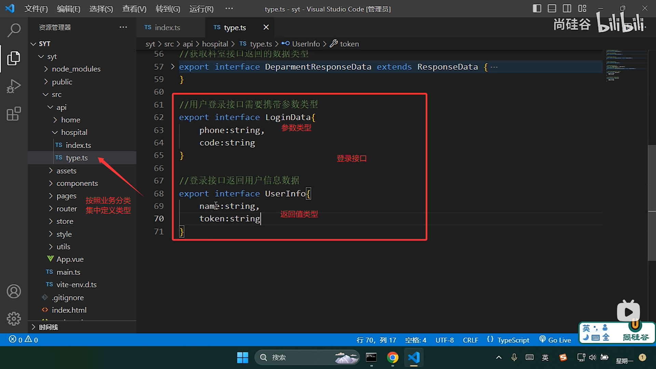Click the Go Live status bar button
The height and width of the screenshot is (369, 656).
[555, 340]
